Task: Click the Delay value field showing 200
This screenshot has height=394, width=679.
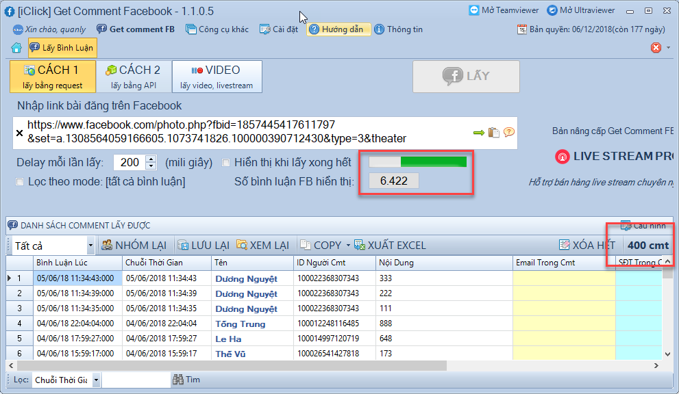Action: tap(130, 163)
